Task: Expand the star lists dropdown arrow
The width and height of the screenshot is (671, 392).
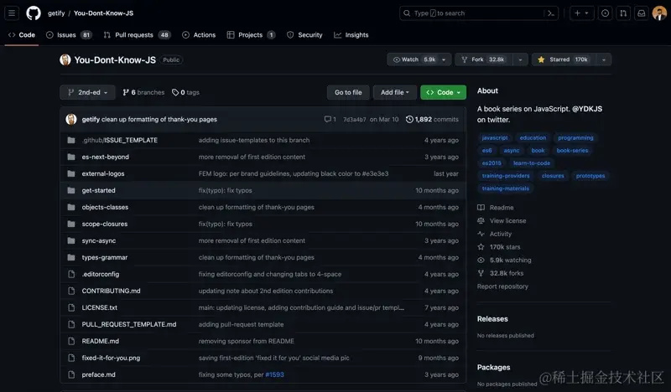Action: [603, 59]
